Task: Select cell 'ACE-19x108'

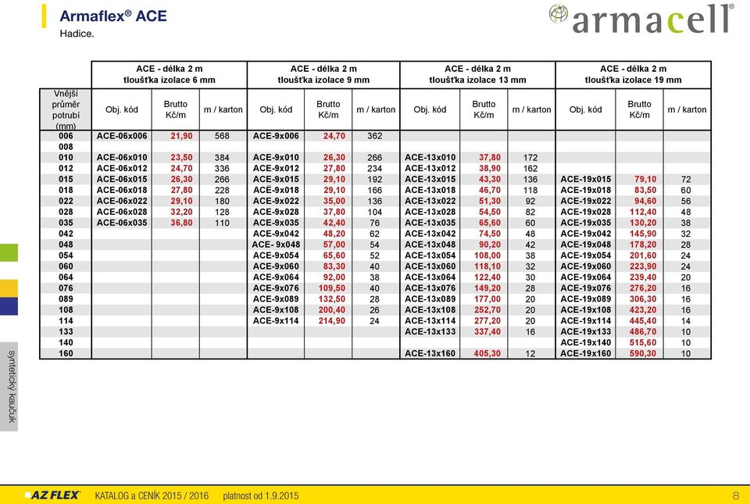Action: coord(585,310)
